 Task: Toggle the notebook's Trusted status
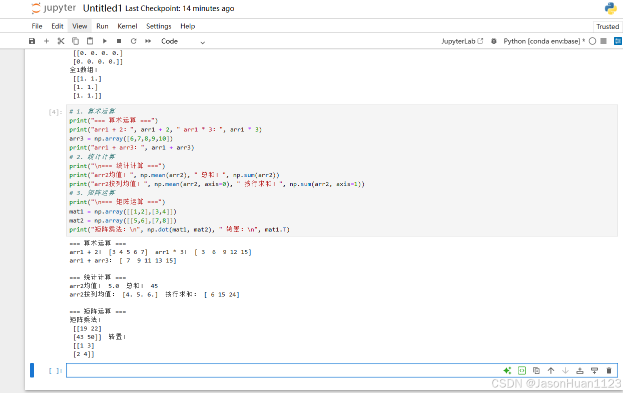click(607, 26)
